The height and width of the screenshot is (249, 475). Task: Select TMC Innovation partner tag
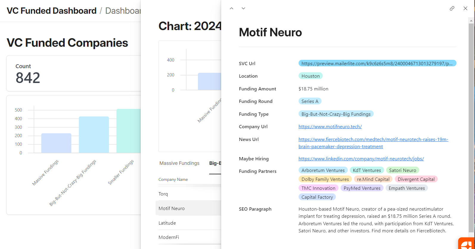click(318, 188)
